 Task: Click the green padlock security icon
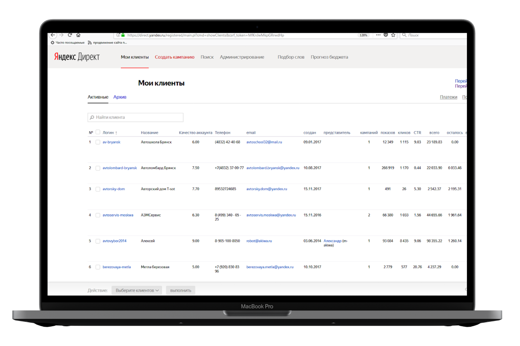[123, 35]
